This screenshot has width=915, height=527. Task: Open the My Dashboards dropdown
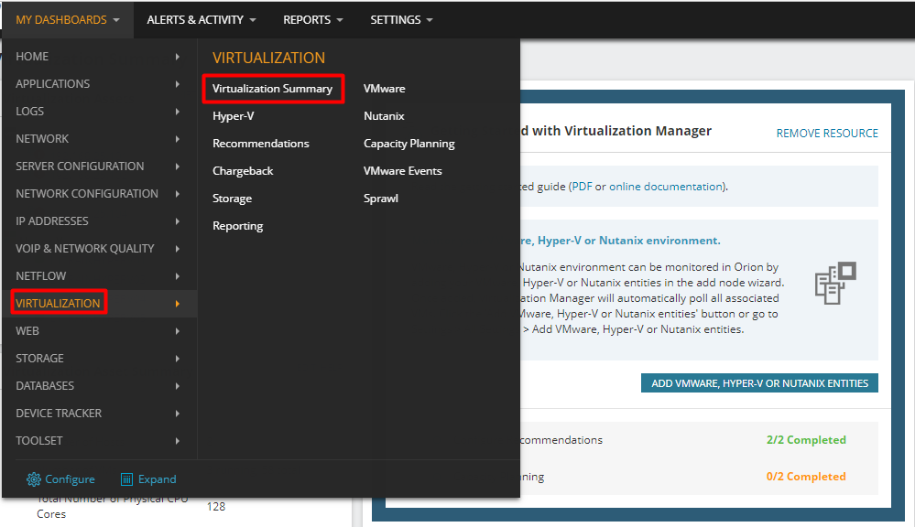(x=68, y=20)
